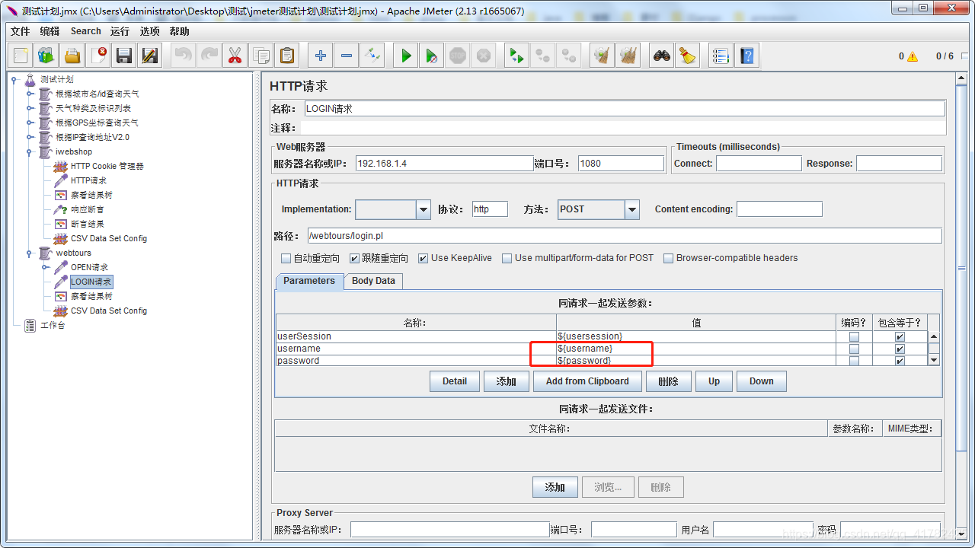Create a new test plan via toolbar
Screen dimensions: 975x548
pos(21,56)
